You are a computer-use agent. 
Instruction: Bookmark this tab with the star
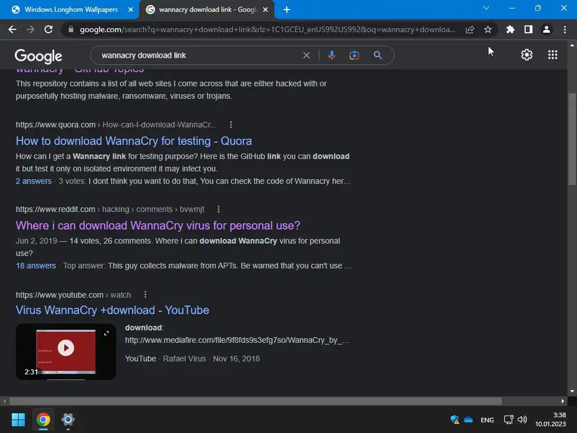(x=487, y=29)
